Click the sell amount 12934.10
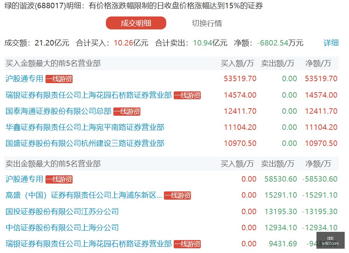This screenshot has height=253, width=349. [281, 228]
